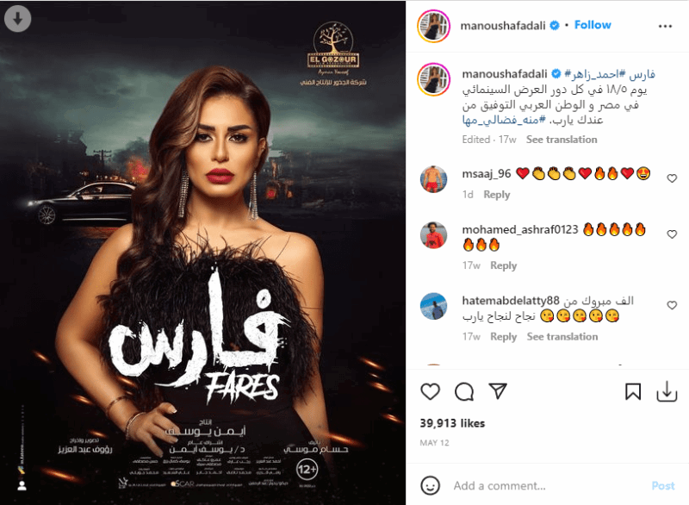Share the post via the paper plane icon
The image size is (689, 505).
498,390
